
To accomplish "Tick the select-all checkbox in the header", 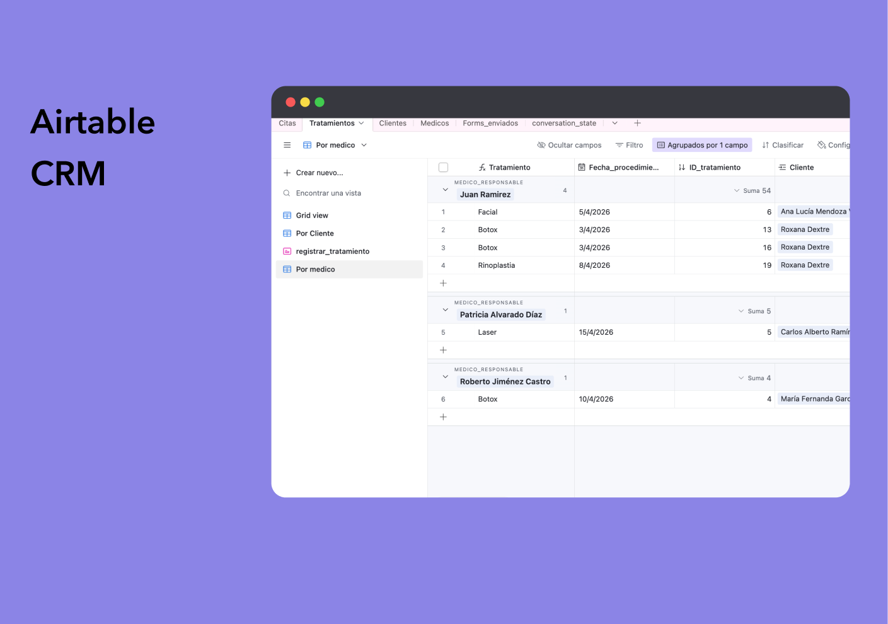I will (x=443, y=168).
